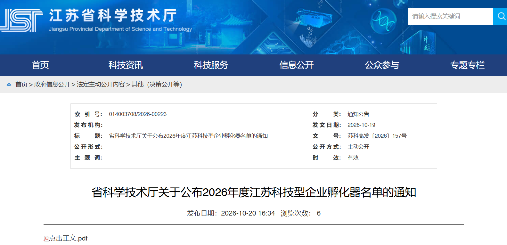
Task: Go to 首页 in the breadcrumb
Action: click(21, 84)
